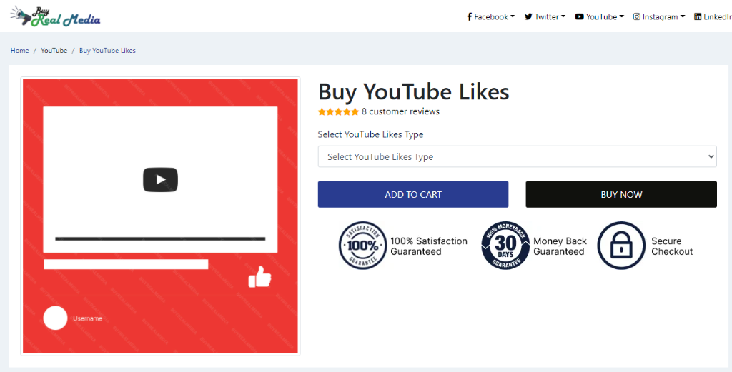This screenshot has width=732, height=372.
Task: Click the play button in product image
Action: [x=160, y=179]
